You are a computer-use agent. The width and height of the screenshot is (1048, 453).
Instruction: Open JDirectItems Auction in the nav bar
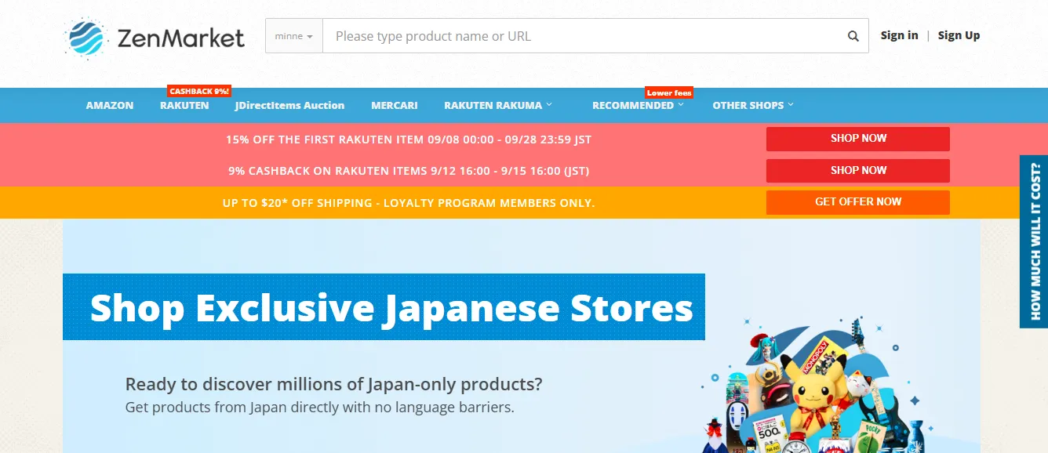pos(289,105)
